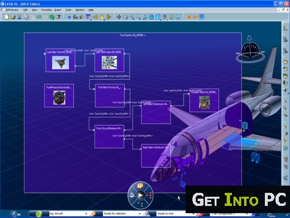Click the tree structure icon left of padlock
Screen dimensions: 290x218
point(95,17)
